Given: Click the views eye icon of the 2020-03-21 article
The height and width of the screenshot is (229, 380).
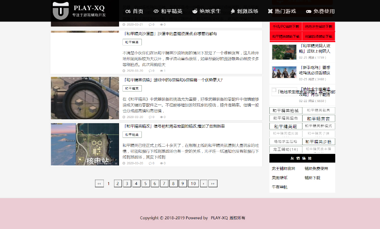Looking at the screenshot, I should click(x=161, y=24).
